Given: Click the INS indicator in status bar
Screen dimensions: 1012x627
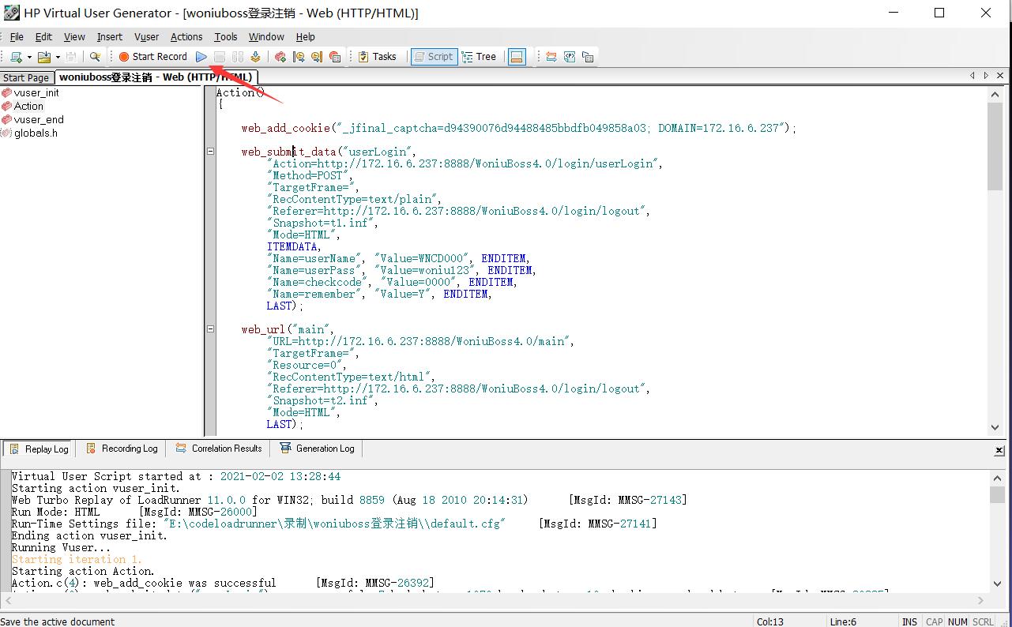Looking at the screenshot, I should 910,621.
